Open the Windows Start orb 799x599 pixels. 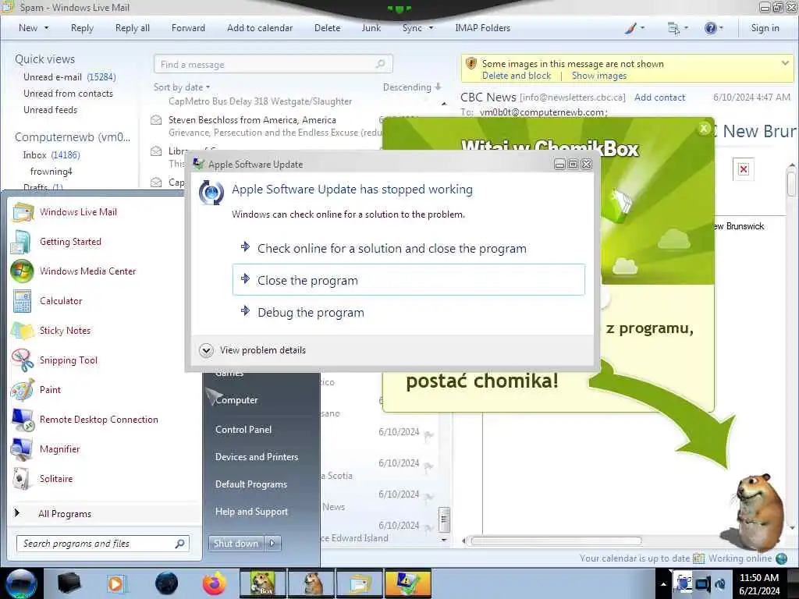[x=21, y=583]
